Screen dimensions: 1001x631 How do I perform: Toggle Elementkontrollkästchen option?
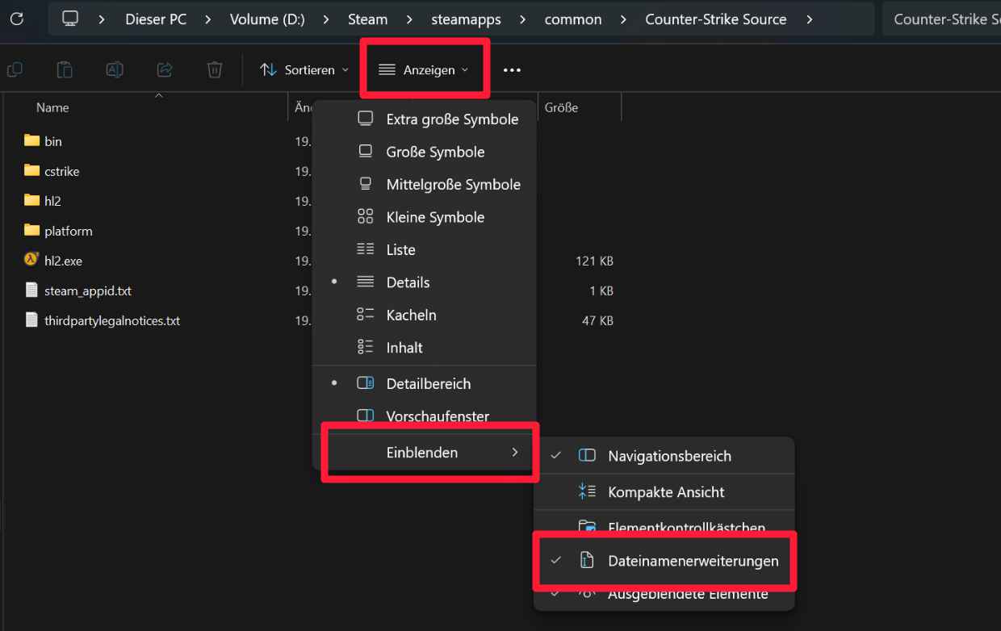[x=664, y=526]
